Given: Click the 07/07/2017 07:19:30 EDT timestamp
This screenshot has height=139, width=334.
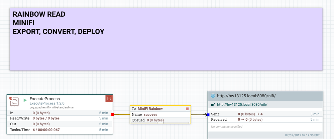Looking at the screenshot, I should (303, 135).
